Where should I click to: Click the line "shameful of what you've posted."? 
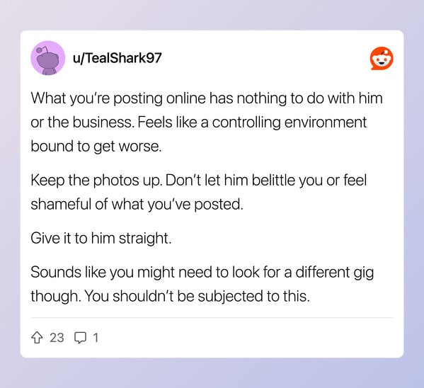tap(137, 205)
